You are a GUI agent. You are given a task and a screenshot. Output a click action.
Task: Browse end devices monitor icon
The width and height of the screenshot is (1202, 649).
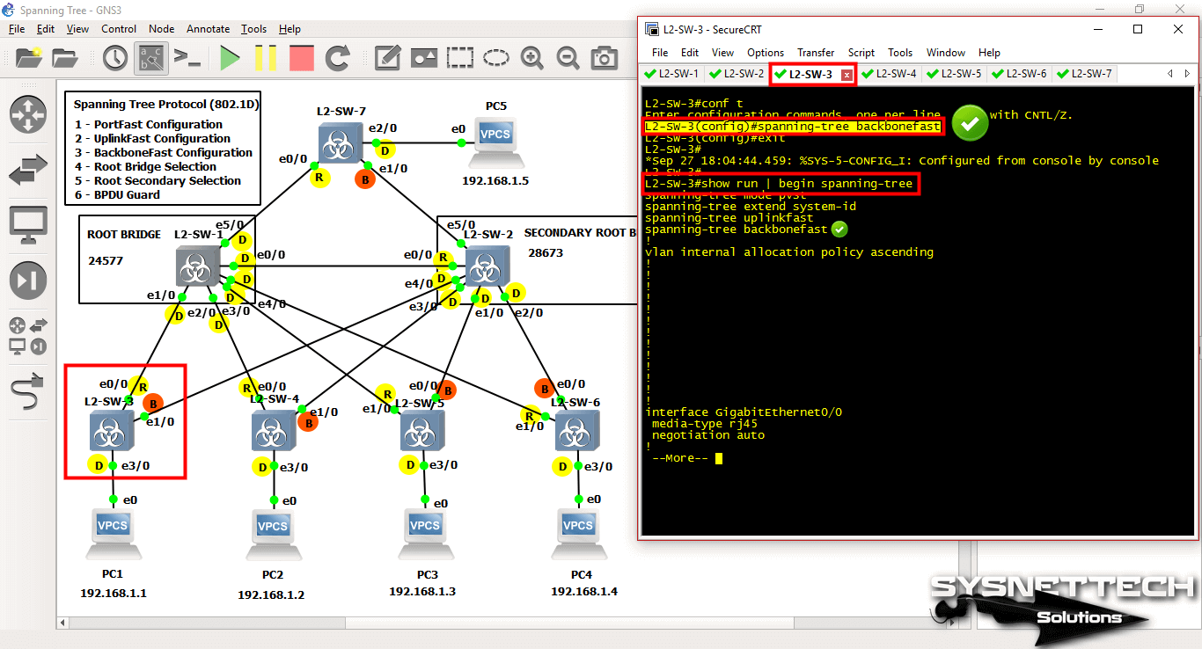click(x=28, y=226)
